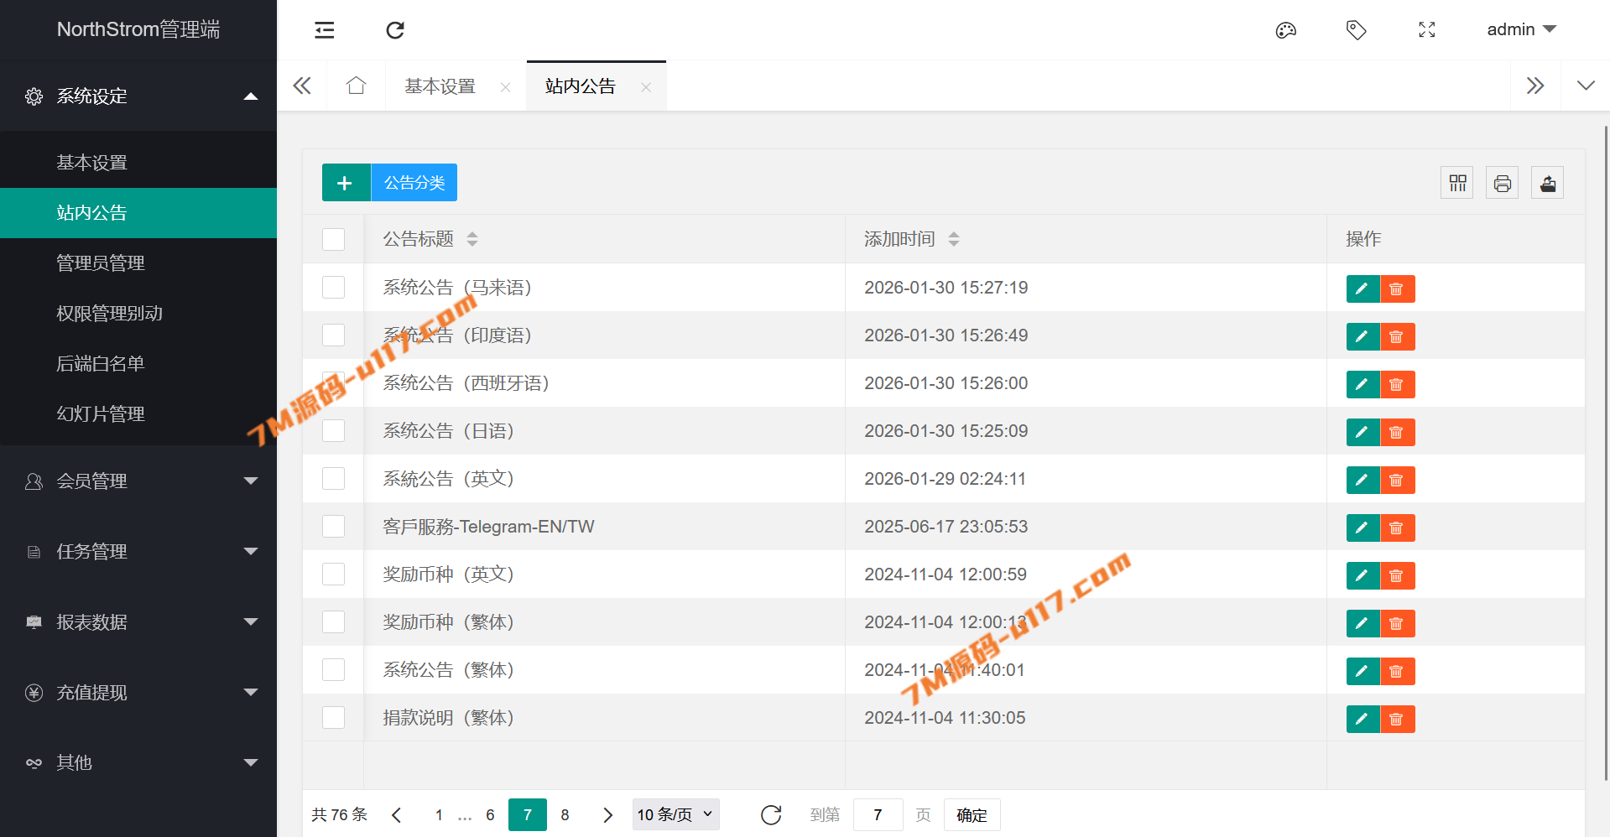Click the fullscreen toggle icon

(x=1426, y=30)
